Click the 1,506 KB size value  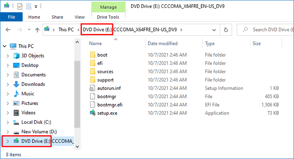[270, 105]
